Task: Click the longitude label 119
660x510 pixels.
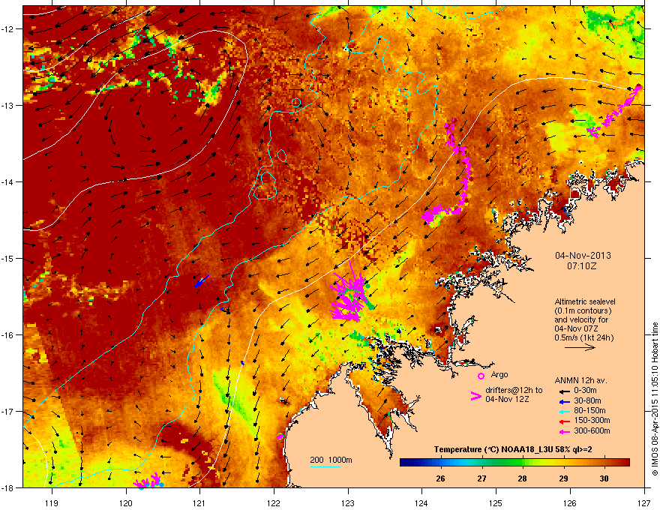Action: (x=52, y=502)
